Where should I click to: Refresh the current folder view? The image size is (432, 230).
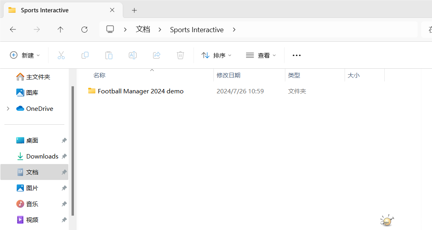pyautogui.click(x=84, y=29)
